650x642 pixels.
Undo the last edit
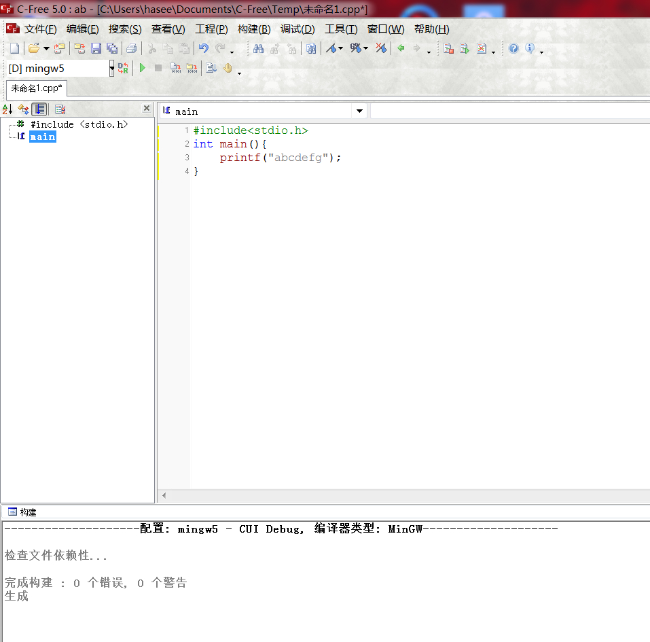point(204,48)
